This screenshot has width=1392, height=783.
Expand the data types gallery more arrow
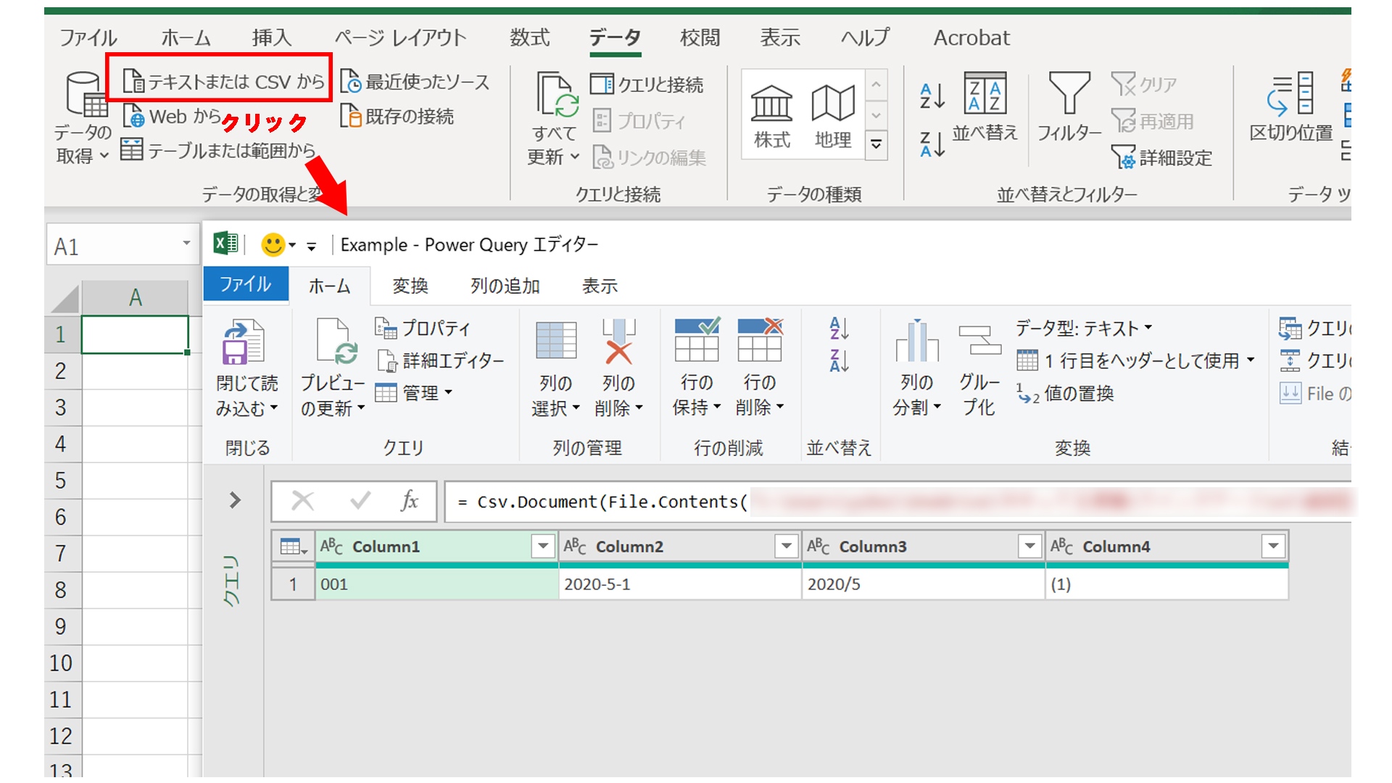(877, 144)
